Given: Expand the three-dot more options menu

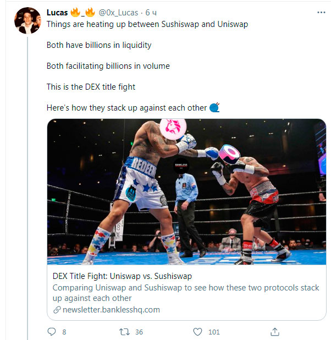Looking at the screenshot, I should [321, 12].
